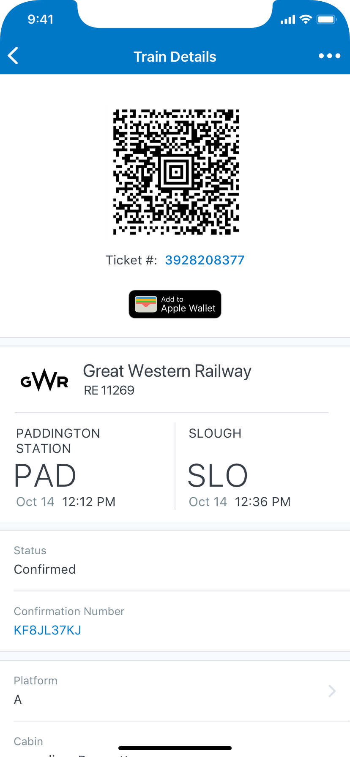Tap the departure time 12:12 PM

[x=89, y=502]
